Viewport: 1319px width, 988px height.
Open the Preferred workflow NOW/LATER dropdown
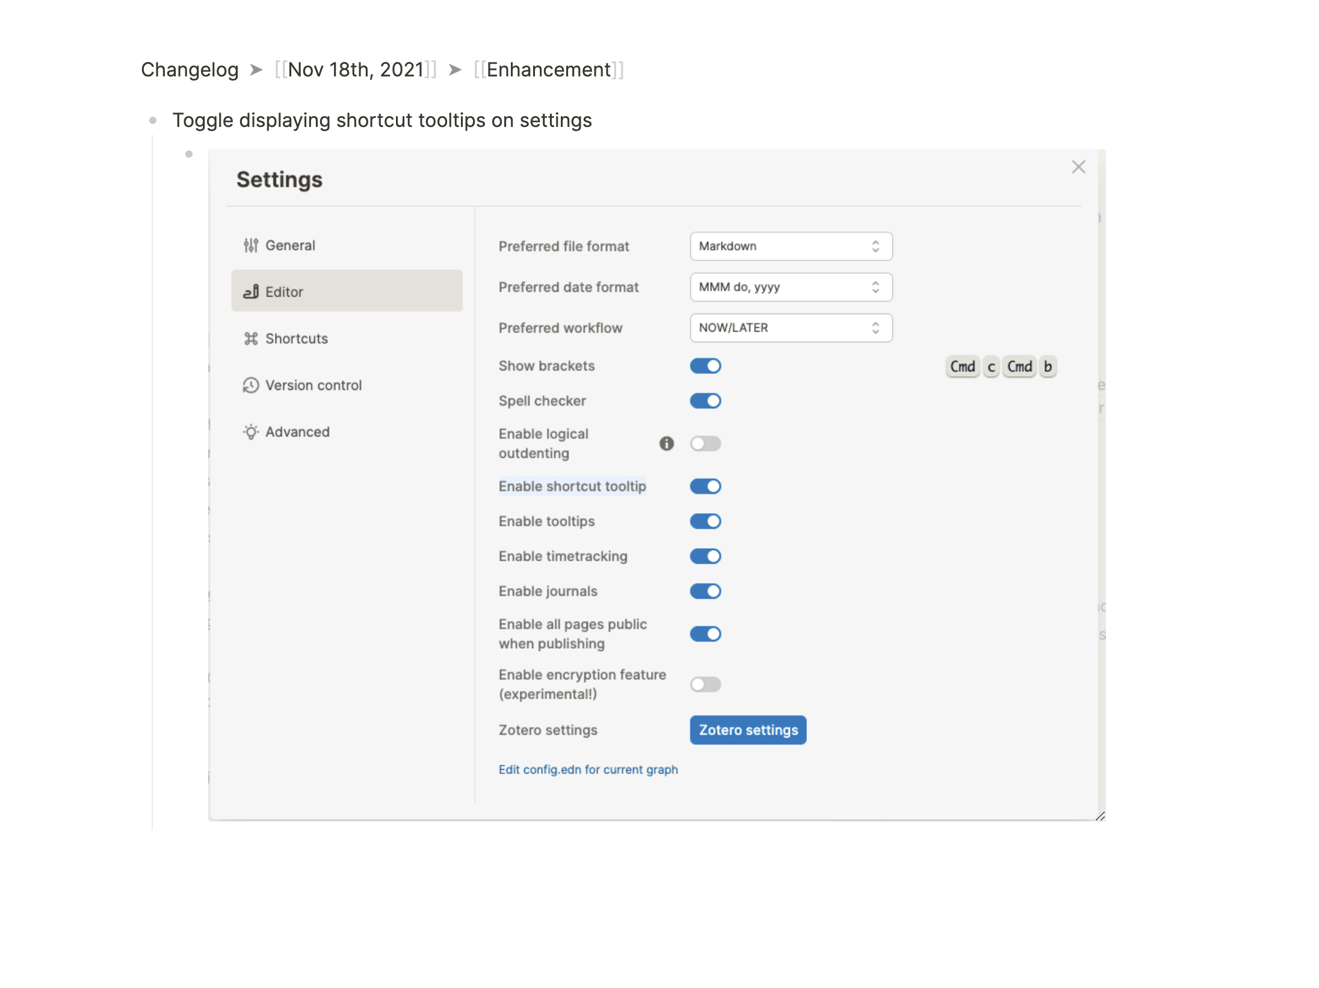(x=791, y=327)
